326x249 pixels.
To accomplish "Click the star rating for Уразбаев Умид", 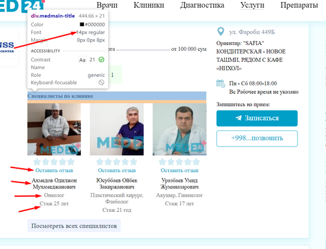I will tap(179, 162).
